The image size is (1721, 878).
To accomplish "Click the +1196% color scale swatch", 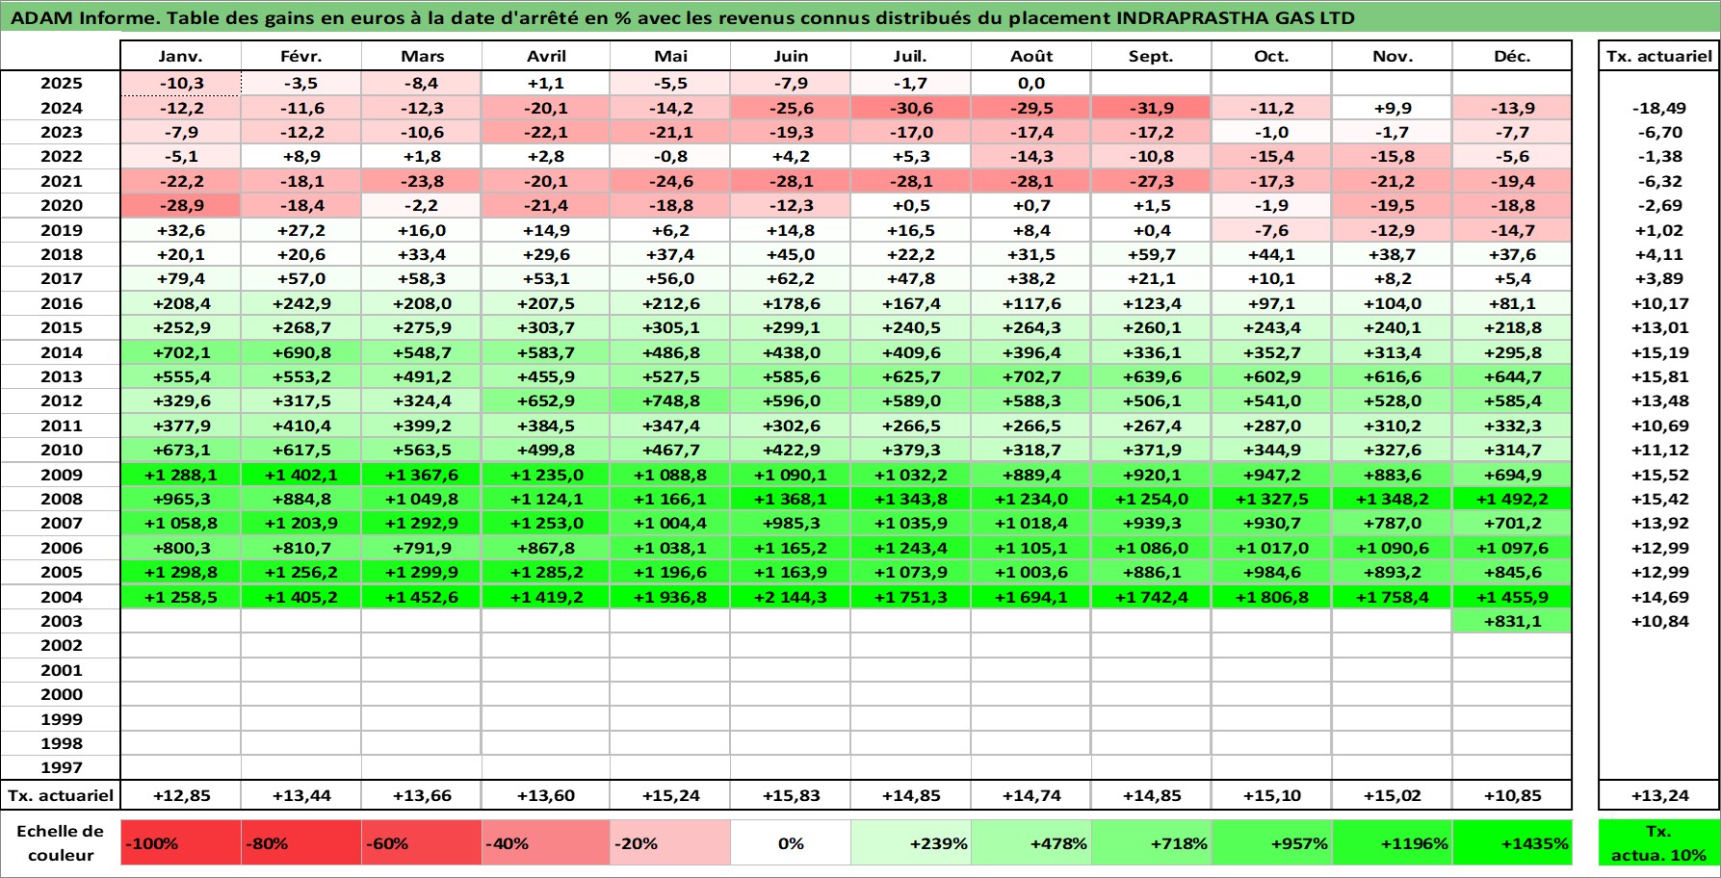I will [x=1393, y=843].
